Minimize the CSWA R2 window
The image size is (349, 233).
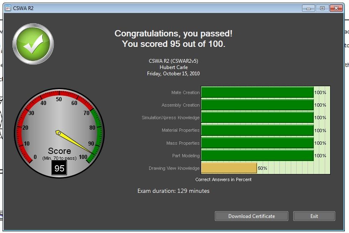coord(308,8)
